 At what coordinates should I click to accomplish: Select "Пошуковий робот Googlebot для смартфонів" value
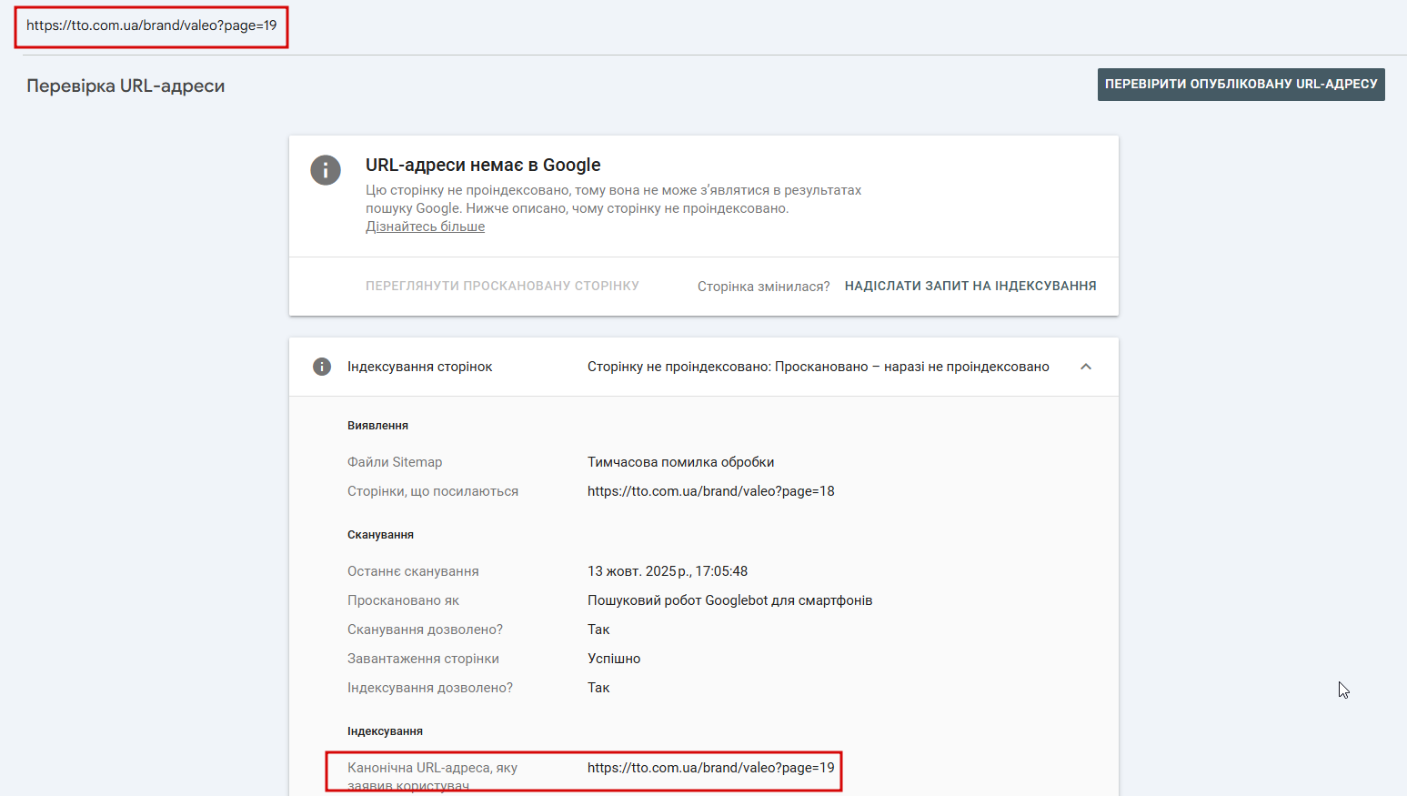click(x=729, y=600)
